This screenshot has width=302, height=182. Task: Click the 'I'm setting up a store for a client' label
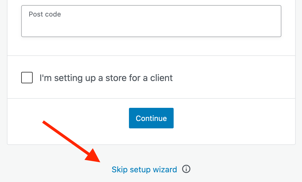tap(106, 78)
